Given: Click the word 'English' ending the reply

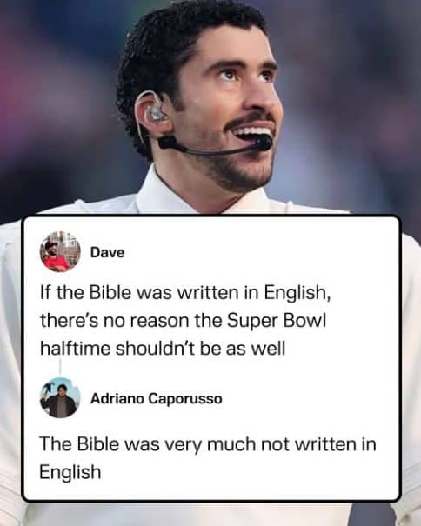Looking at the screenshot, I should [x=70, y=472].
